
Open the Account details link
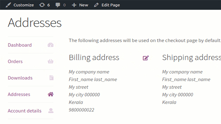pos(25,111)
